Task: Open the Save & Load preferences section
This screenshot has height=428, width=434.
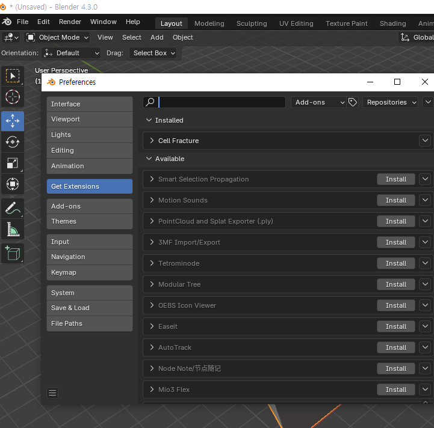Action: point(90,308)
